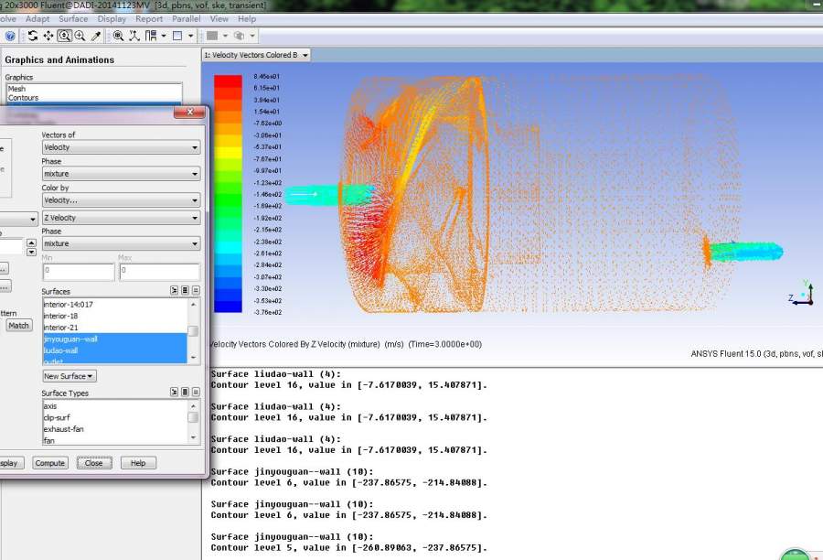The height and width of the screenshot is (560, 823).
Task: Activate the zoom in/out tool icon
Action: click(64, 36)
